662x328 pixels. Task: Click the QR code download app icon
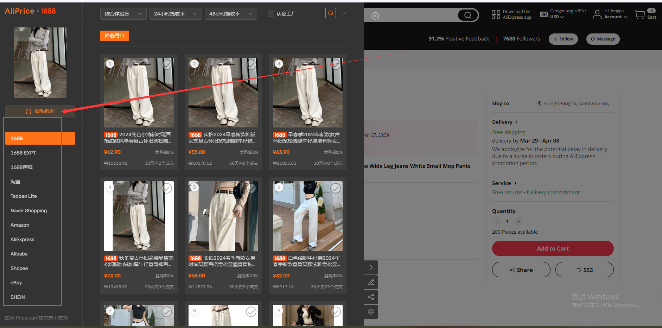click(496, 14)
